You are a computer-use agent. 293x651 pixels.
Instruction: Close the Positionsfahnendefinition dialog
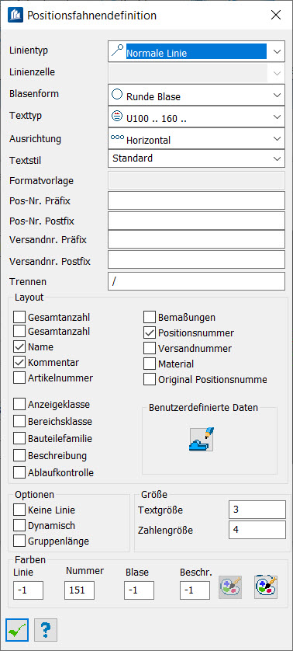pyautogui.click(x=276, y=16)
